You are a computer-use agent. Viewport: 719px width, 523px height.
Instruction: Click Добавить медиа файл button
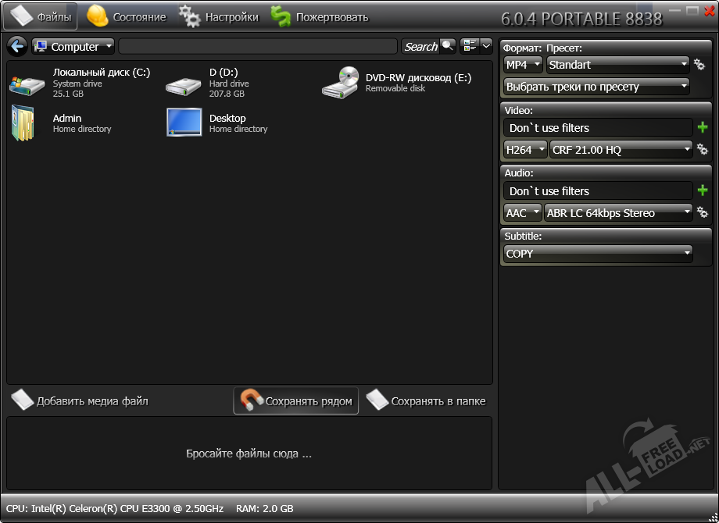[80, 401]
